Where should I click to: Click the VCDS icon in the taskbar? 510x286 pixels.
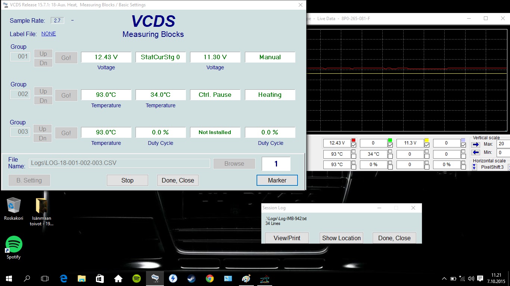(x=155, y=278)
